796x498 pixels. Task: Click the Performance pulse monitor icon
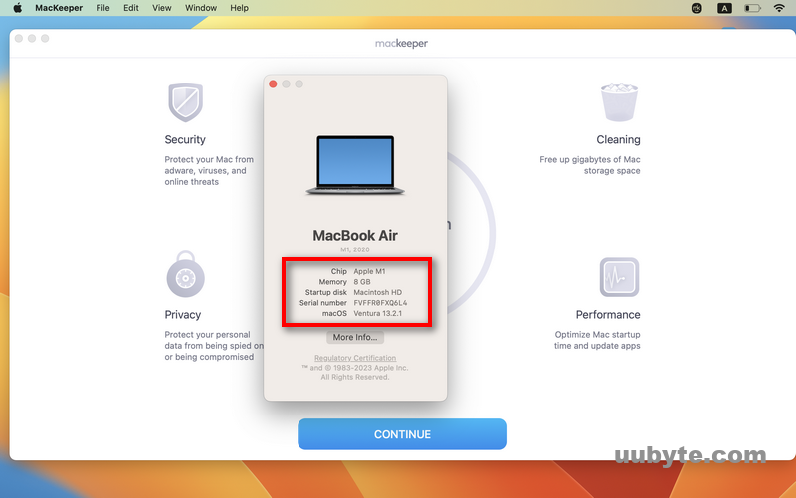(619, 277)
